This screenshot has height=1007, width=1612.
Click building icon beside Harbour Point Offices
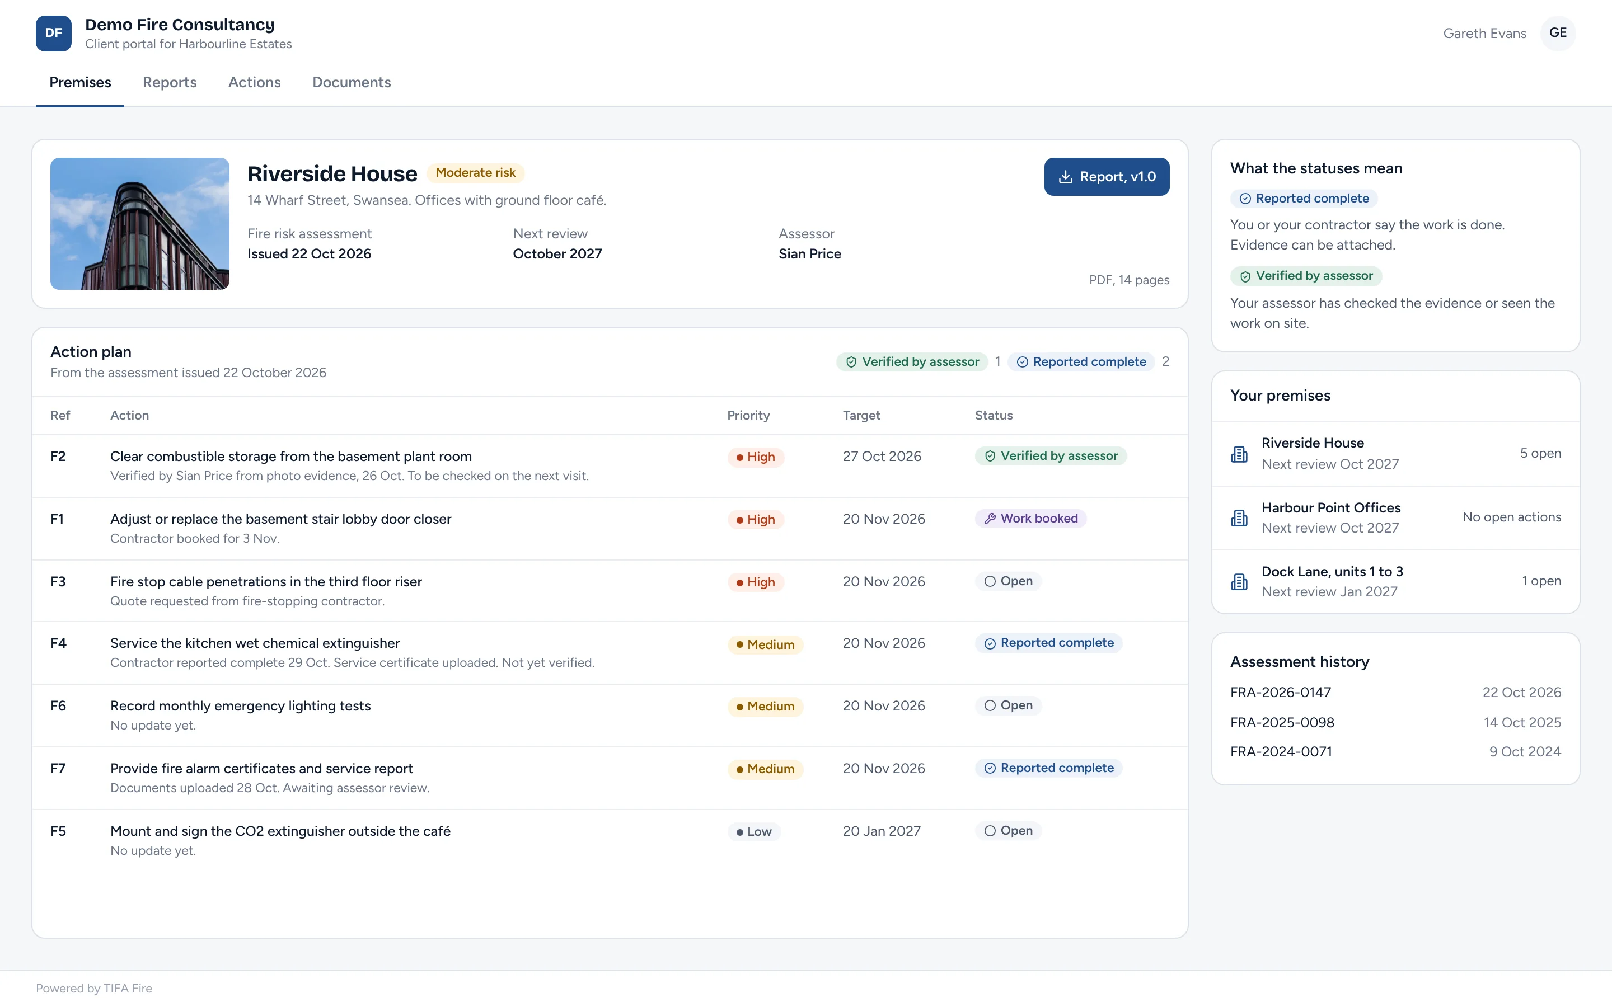pyautogui.click(x=1239, y=518)
